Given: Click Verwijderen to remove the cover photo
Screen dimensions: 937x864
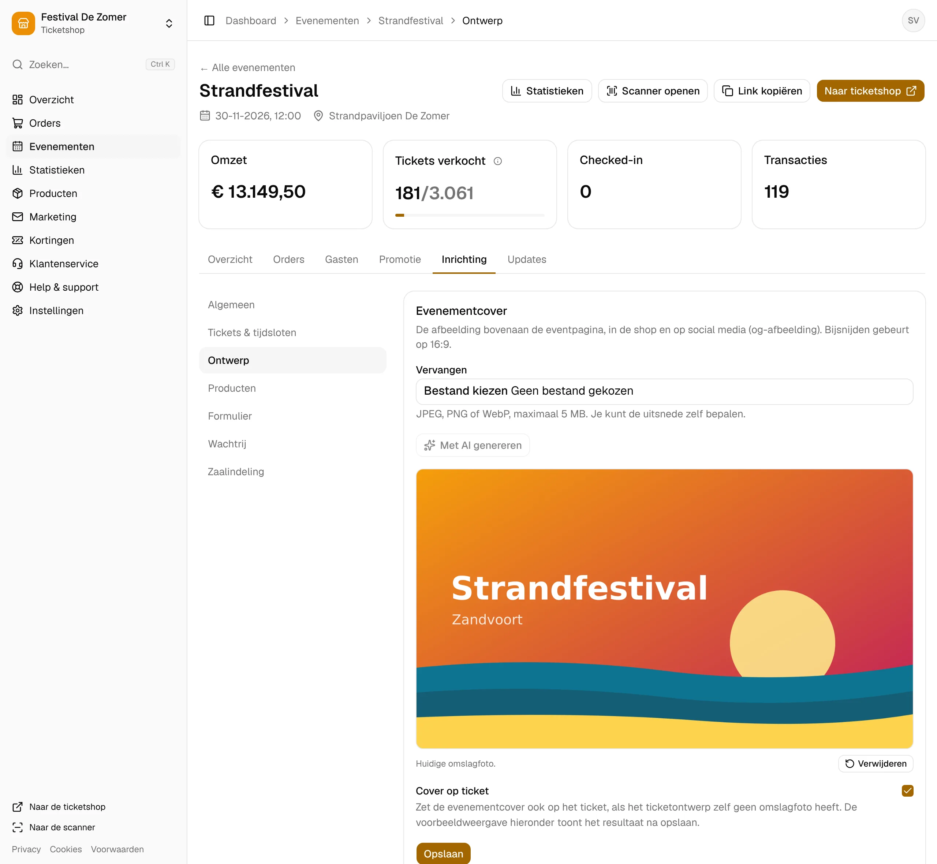Looking at the screenshot, I should pyautogui.click(x=875, y=763).
